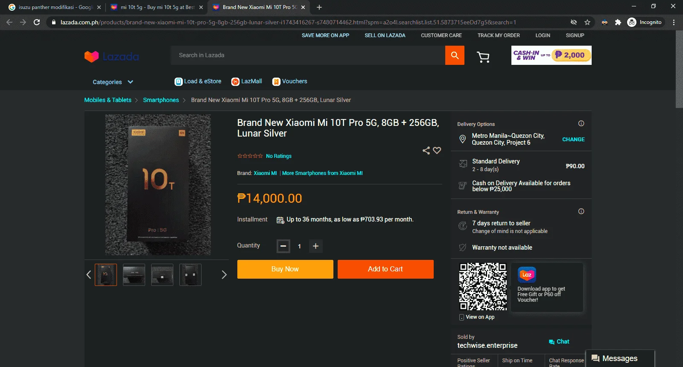Click the Delivery Options info icon
Screen dimensions: 683x367
(x=581, y=123)
